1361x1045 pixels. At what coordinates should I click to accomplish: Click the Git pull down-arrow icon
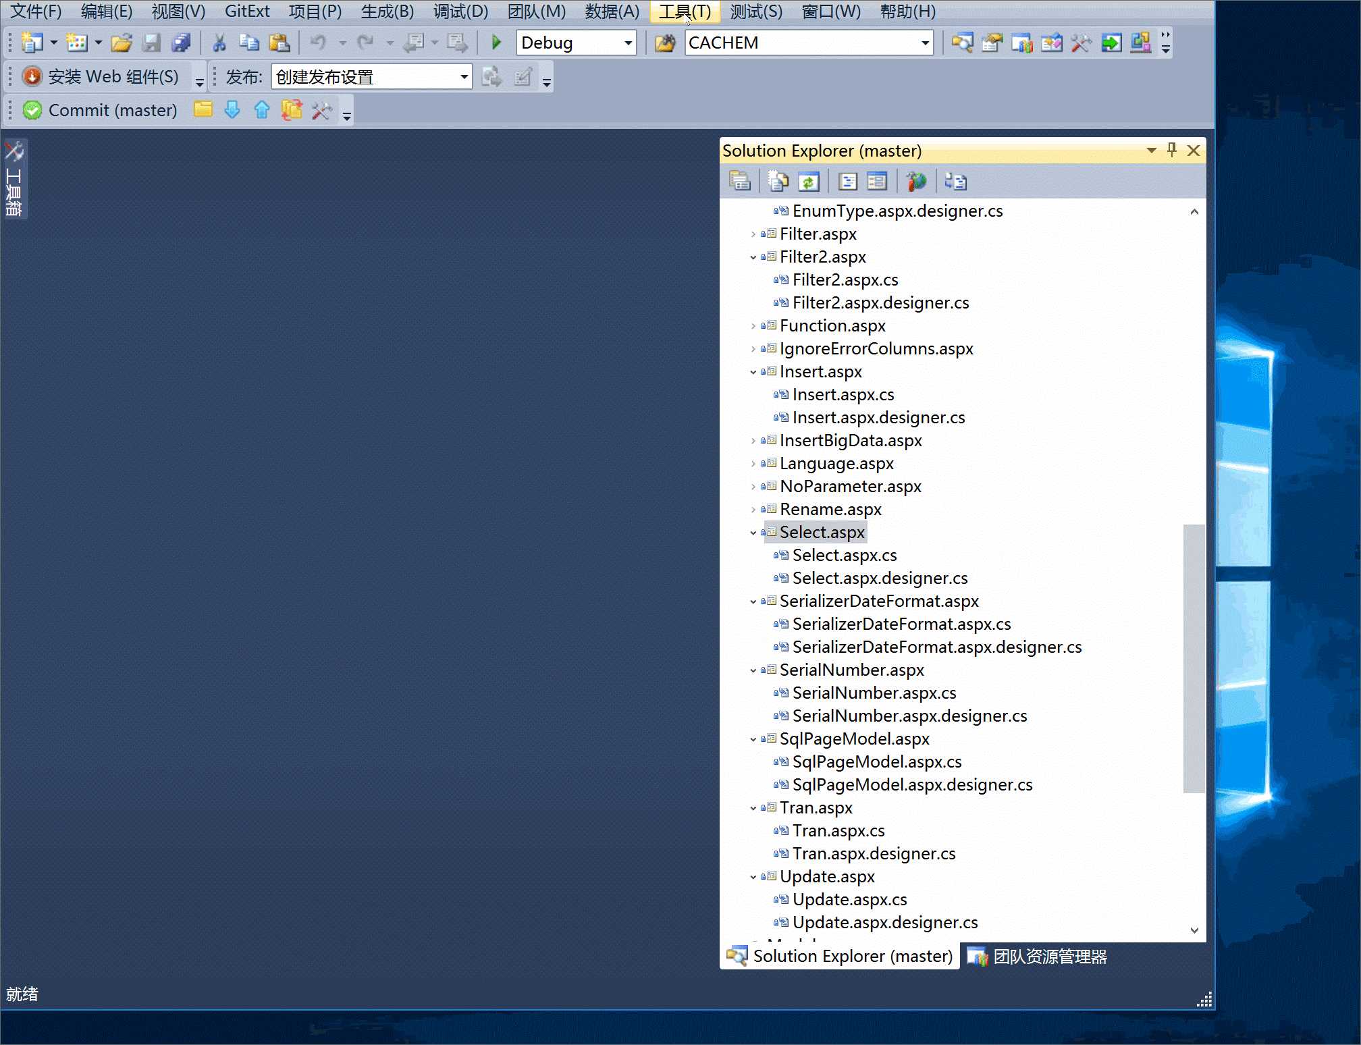(232, 110)
